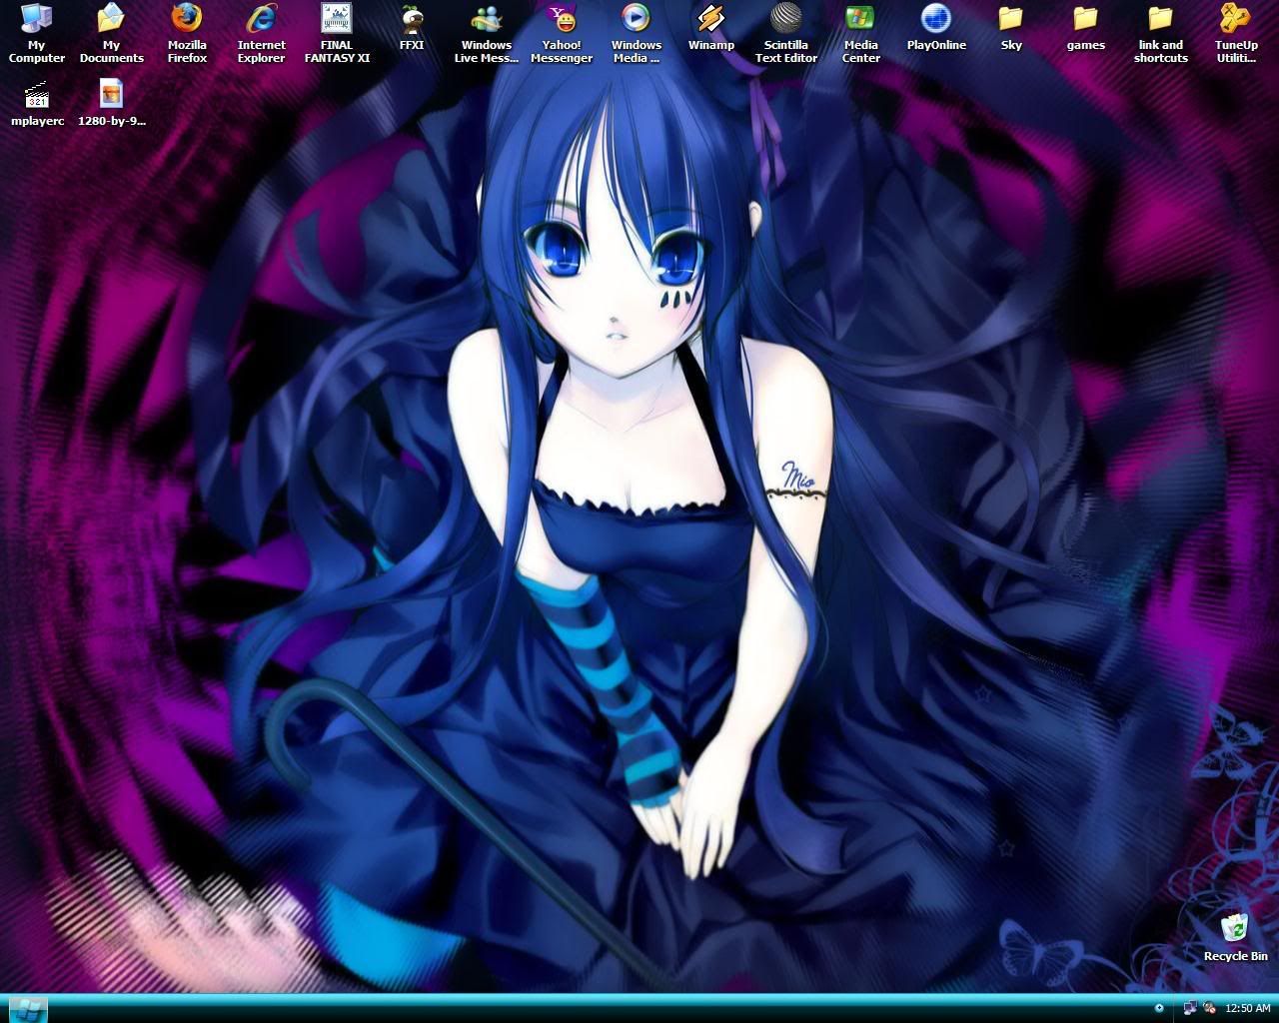The width and height of the screenshot is (1279, 1023).
Task: Select the Winamp desktop icon
Action: tap(711, 27)
